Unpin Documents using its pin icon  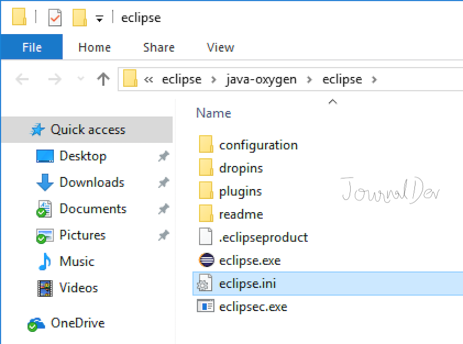click(163, 209)
